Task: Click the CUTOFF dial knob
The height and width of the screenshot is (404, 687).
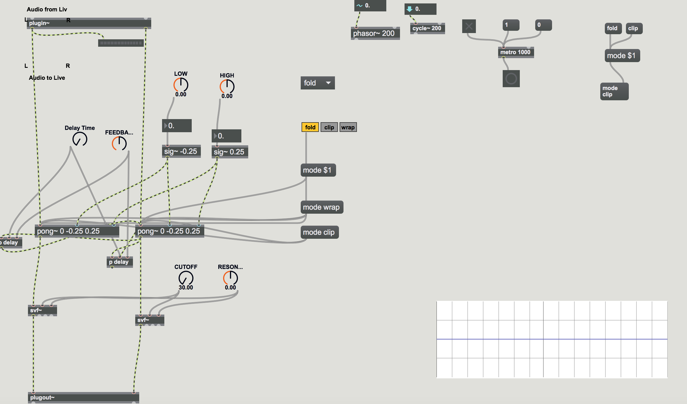Action: pyautogui.click(x=186, y=278)
